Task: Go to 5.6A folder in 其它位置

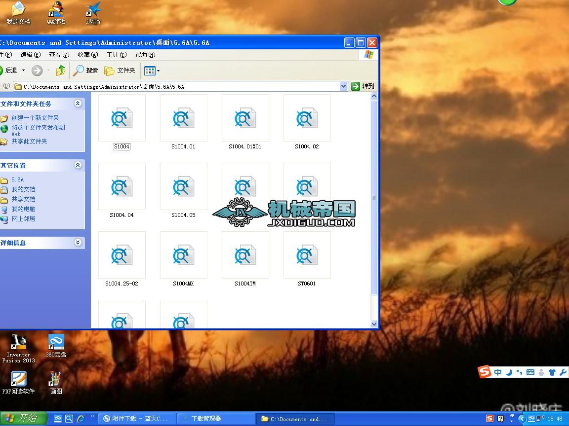Action: [17, 179]
